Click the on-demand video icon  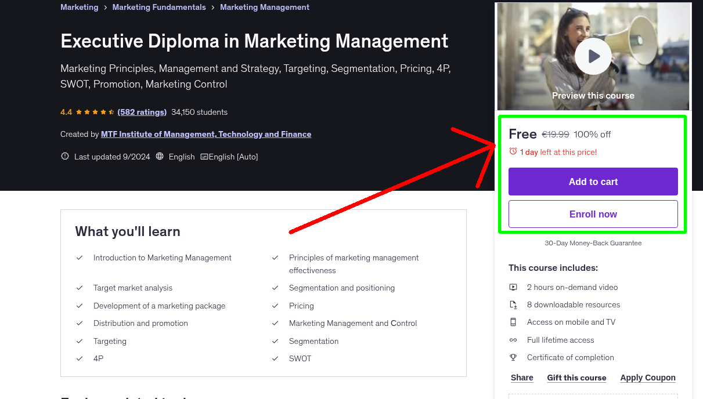click(x=513, y=287)
